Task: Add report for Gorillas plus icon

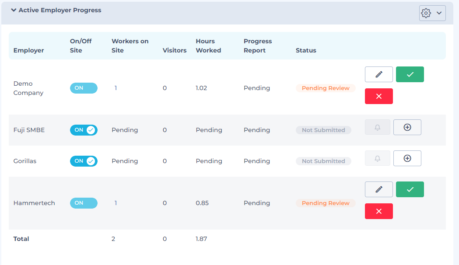Action: point(407,158)
